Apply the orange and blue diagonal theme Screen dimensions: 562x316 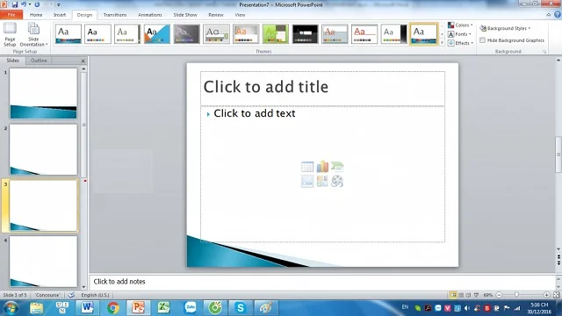(157, 34)
